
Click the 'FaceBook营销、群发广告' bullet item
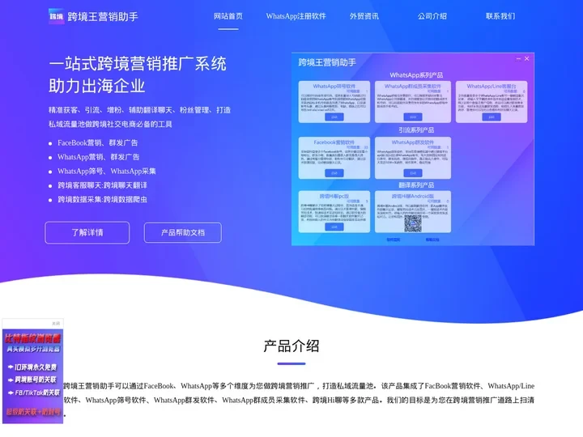97,142
